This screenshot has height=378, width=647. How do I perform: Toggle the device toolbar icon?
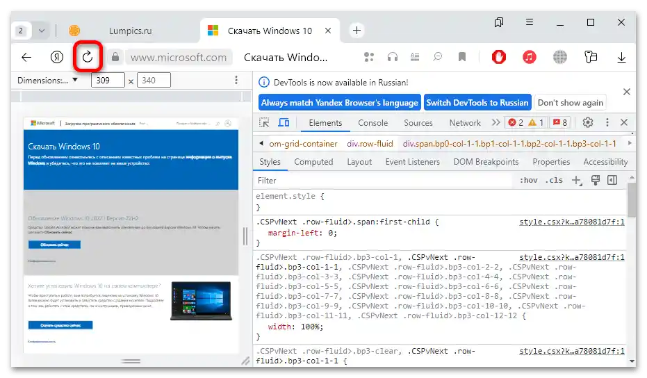pos(284,122)
